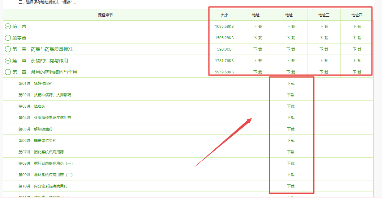The image size is (382, 198).
Task: Download 前言 from 地址一
Action: click(258, 27)
